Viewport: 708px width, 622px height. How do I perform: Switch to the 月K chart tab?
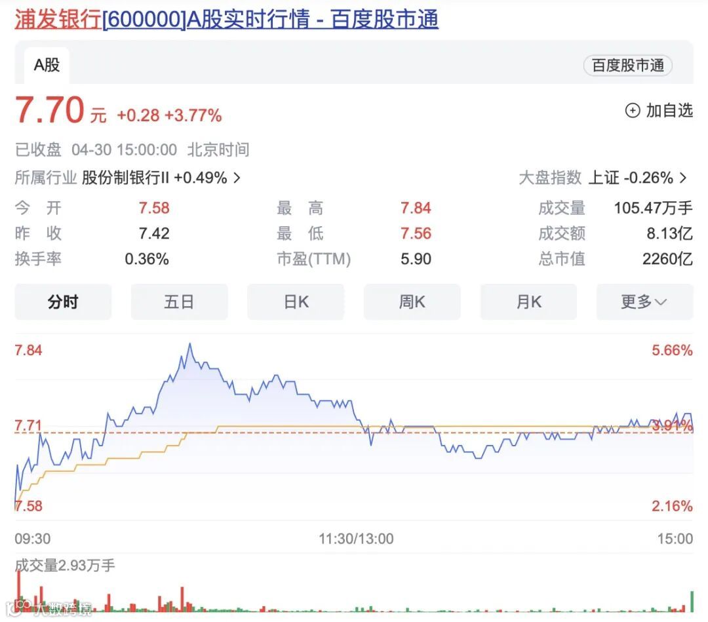[529, 301]
